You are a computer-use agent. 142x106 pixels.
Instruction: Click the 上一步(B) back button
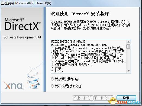pos(83,98)
